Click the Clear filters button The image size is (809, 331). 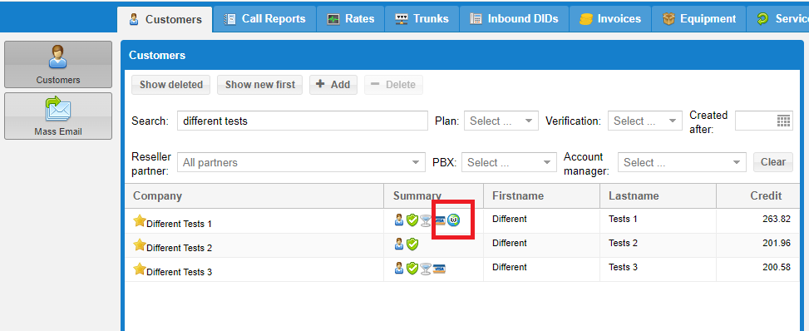click(x=773, y=162)
